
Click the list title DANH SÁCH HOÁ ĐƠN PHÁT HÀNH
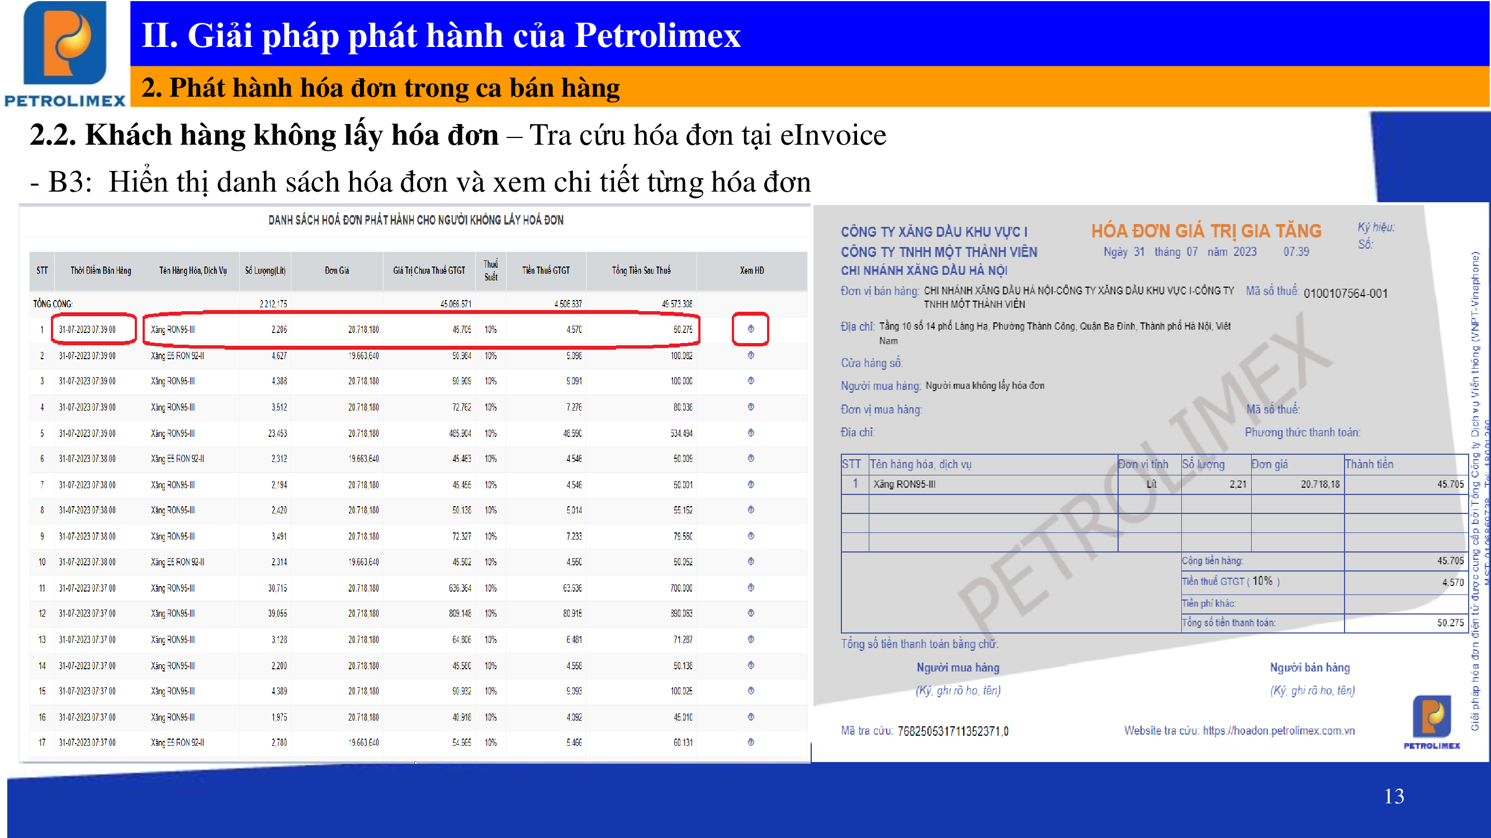click(415, 220)
